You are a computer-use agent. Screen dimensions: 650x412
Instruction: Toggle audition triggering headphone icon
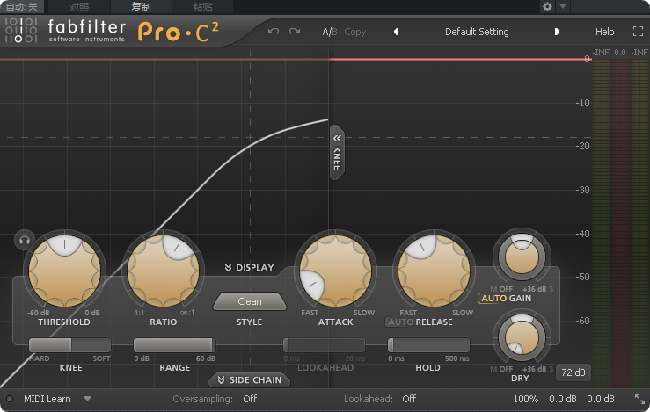pyautogui.click(x=24, y=240)
